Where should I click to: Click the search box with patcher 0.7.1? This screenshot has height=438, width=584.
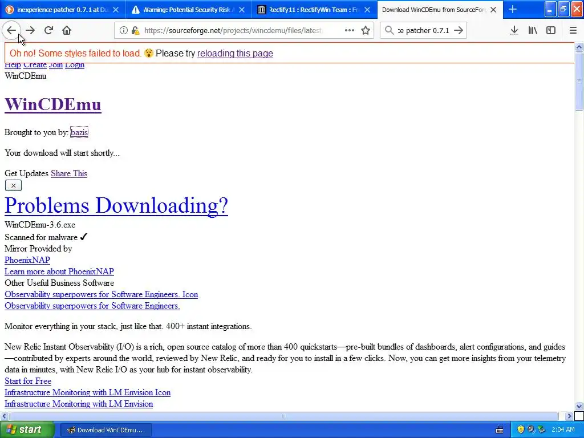[x=424, y=31]
